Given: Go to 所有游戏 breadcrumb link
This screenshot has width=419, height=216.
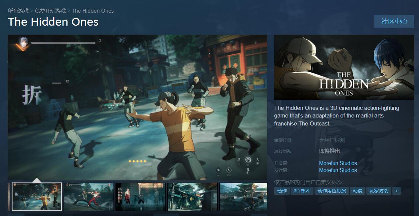Looking at the screenshot, I should pos(18,11).
